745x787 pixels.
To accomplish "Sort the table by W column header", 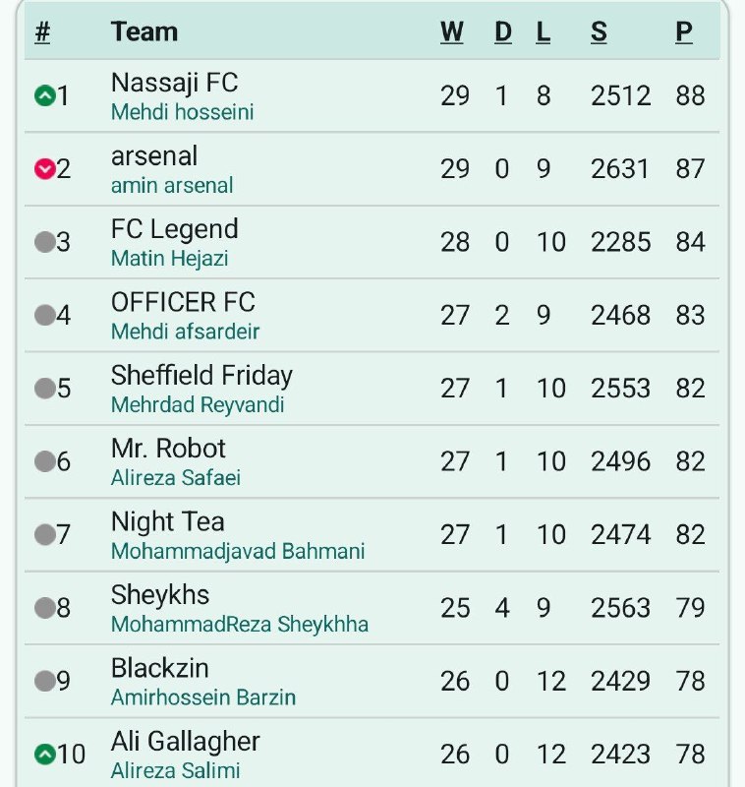I will pos(451,32).
